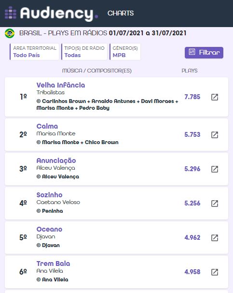This screenshot has height=293, width=233.
Task: Open external link icon for Sozinho
Action: 215,203
